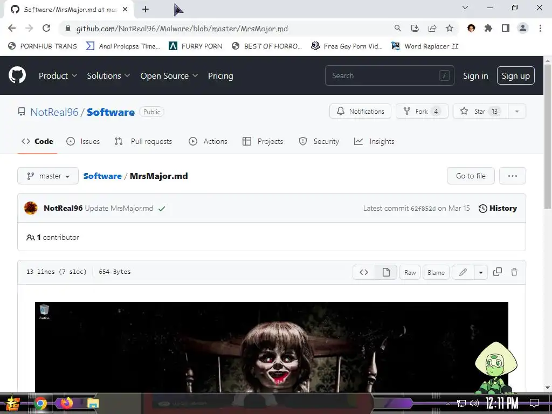
Task: Switch to the Issues tab
Action: click(x=83, y=141)
